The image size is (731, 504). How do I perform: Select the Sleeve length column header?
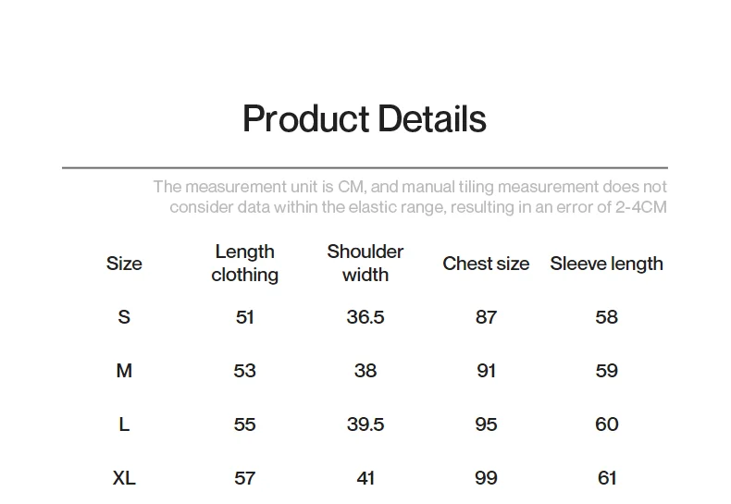(606, 264)
